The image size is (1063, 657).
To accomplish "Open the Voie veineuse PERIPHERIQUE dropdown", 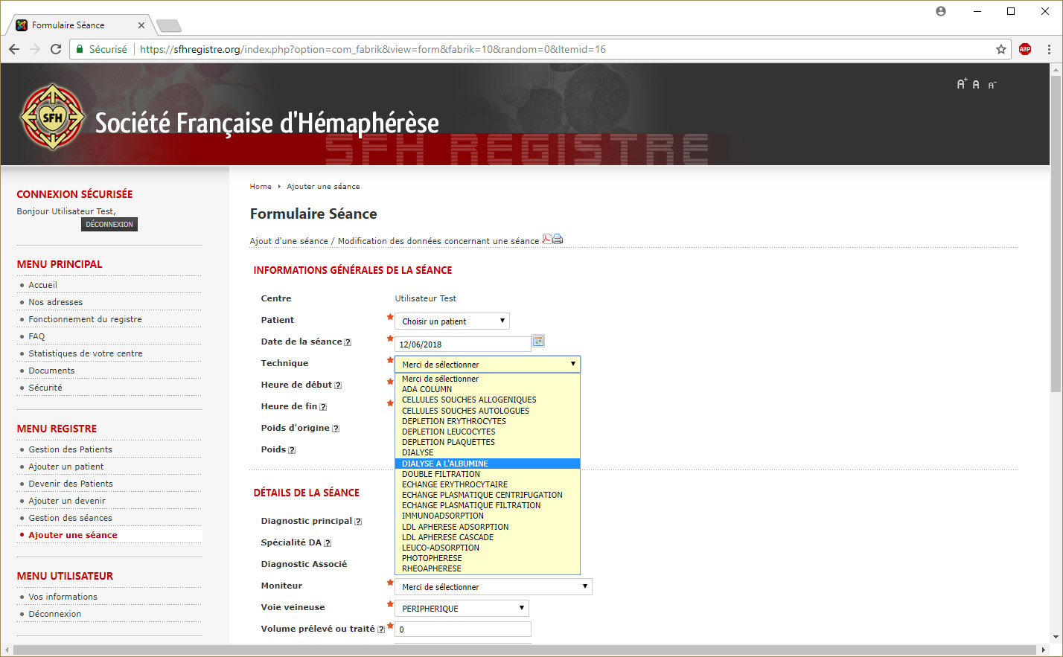I will [462, 609].
